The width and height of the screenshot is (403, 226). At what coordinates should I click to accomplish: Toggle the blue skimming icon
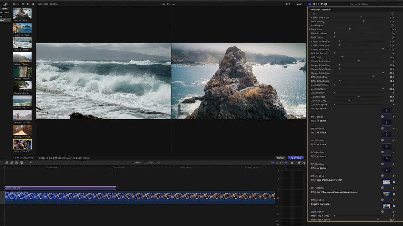click(x=273, y=163)
